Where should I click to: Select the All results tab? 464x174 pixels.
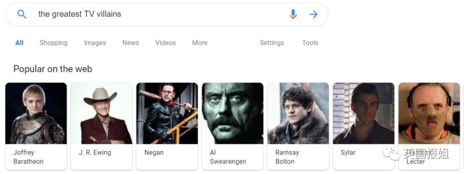(x=19, y=43)
